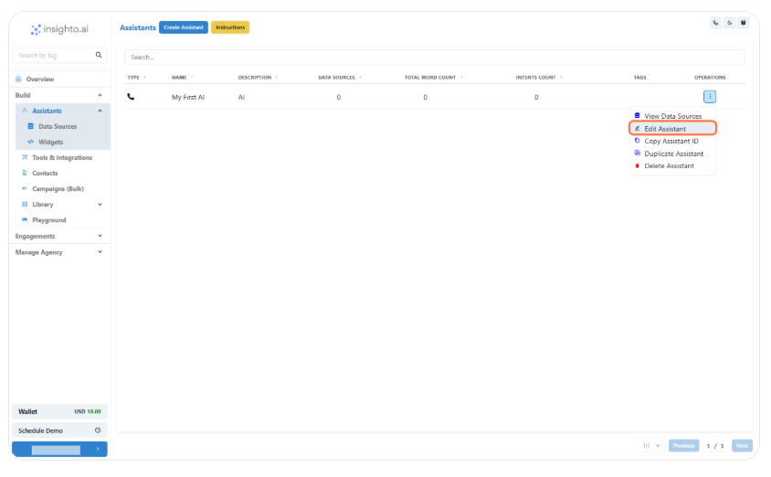Viewport: 771px width, 477px height.
Task: Click the Create Assistant button
Action: (x=184, y=27)
